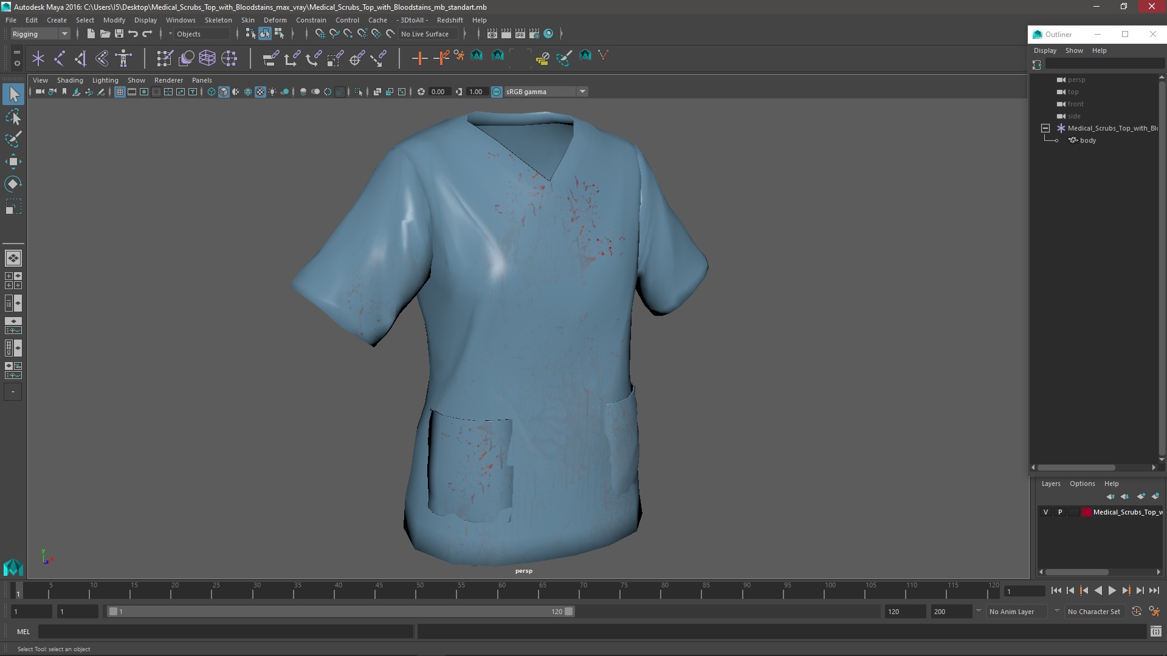Image resolution: width=1167 pixels, height=656 pixels.
Task: Click the Play Backwards button
Action: click(1098, 590)
